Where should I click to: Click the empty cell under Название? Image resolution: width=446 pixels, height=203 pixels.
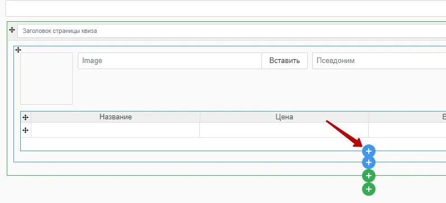pyautogui.click(x=115, y=130)
